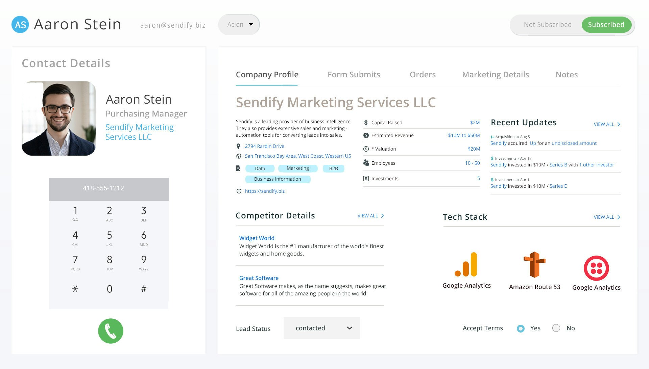Switch to the Form Submits tab

[x=354, y=75]
